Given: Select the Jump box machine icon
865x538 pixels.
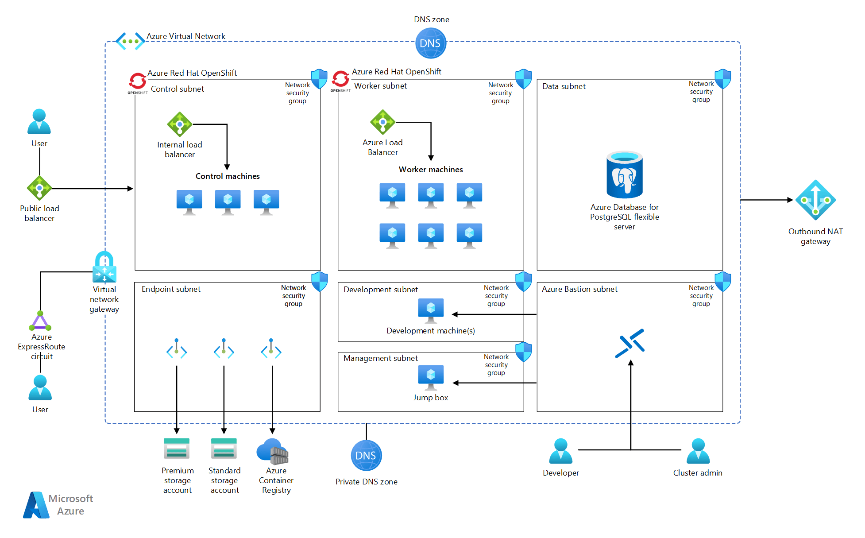Looking at the screenshot, I should click(x=431, y=377).
